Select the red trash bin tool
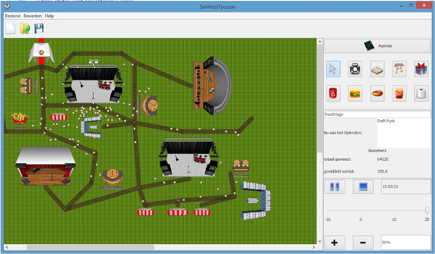This screenshot has height=254, width=435. click(333, 93)
